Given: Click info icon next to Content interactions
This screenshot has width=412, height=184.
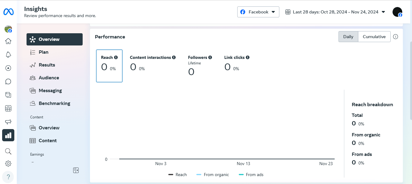Looking at the screenshot, I should click(x=174, y=57).
